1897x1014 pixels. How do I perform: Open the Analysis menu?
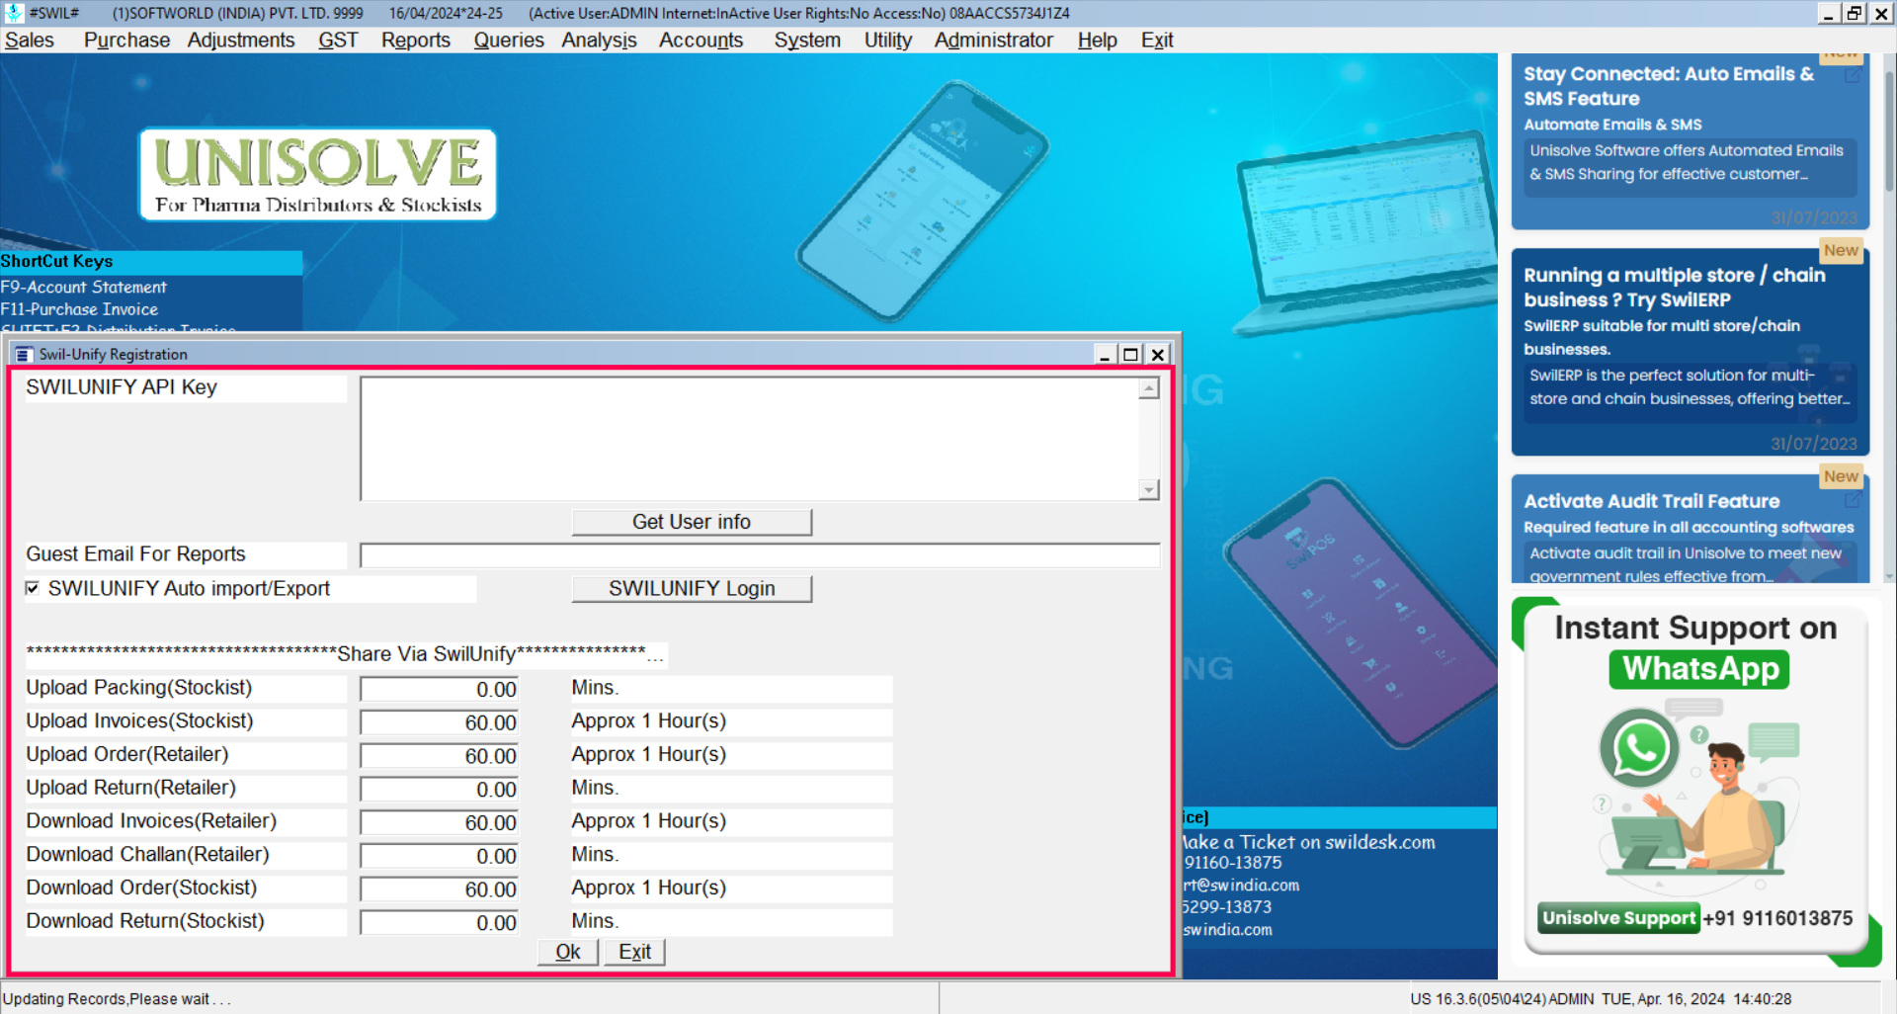600,41
